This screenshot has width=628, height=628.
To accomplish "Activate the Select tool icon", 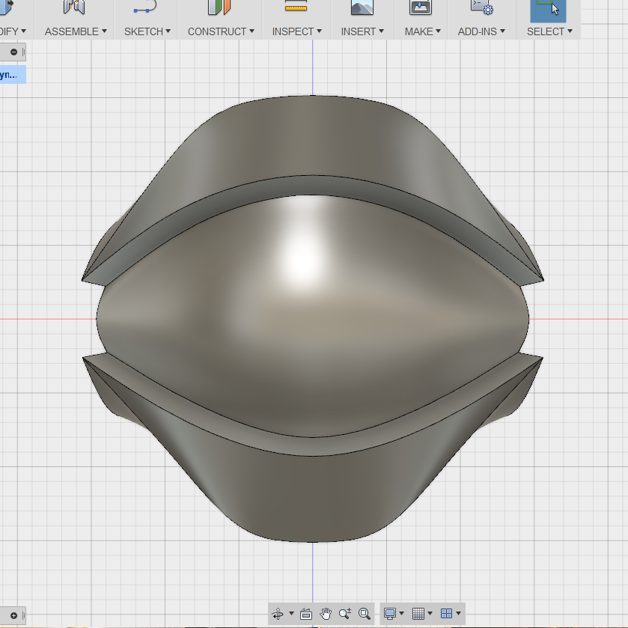I will 549,10.
